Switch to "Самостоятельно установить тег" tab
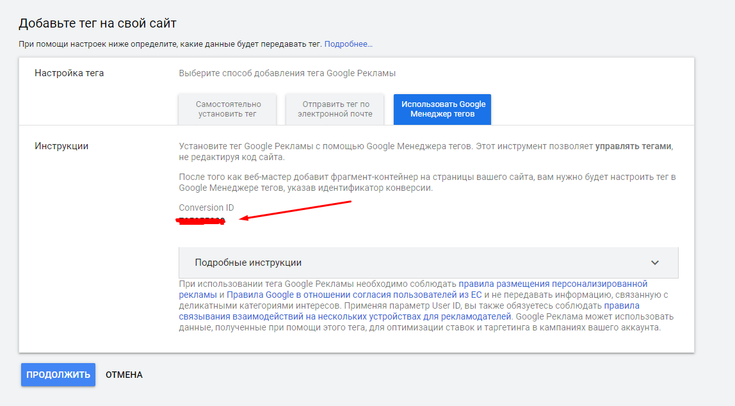This screenshot has height=406, width=735. pos(228,109)
